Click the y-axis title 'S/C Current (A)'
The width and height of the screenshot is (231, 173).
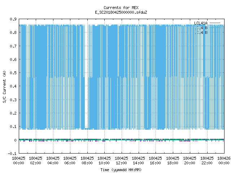coord(4,86)
